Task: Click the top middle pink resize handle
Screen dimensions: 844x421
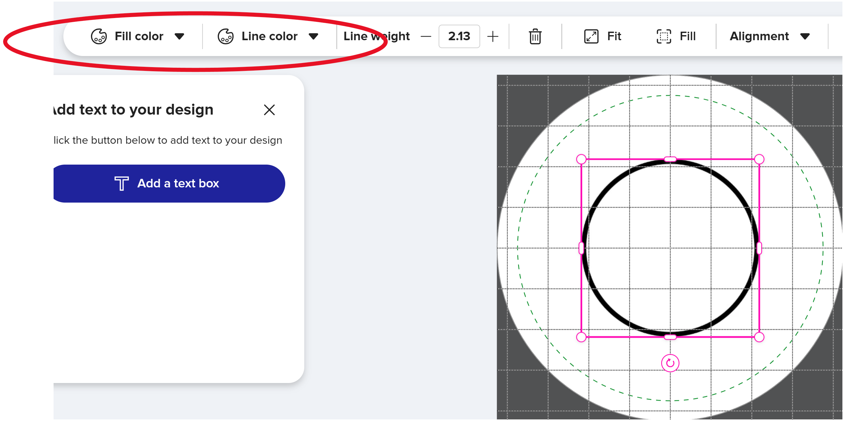Action: point(670,159)
